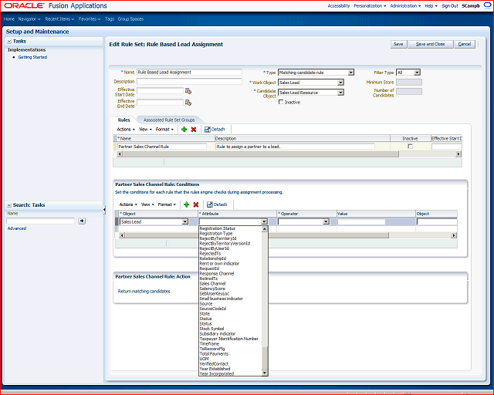This screenshot has height=395, width=494.
Task: Open the Rules View menu
Action: coord(145,130)
